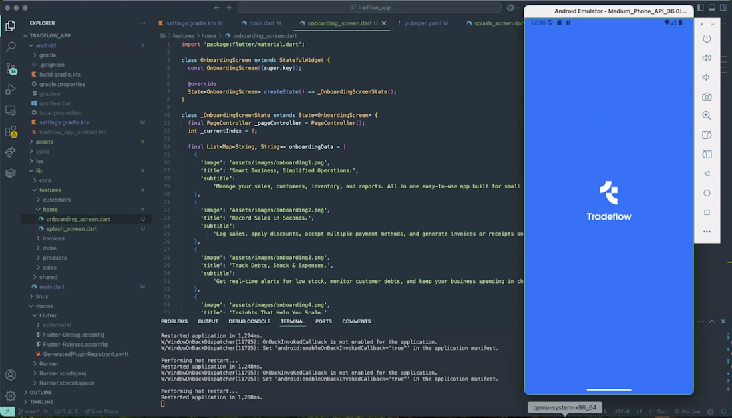732x418 pixels.
Task: Maximize the terminal panel with chevron
Action: pos(712,321)
